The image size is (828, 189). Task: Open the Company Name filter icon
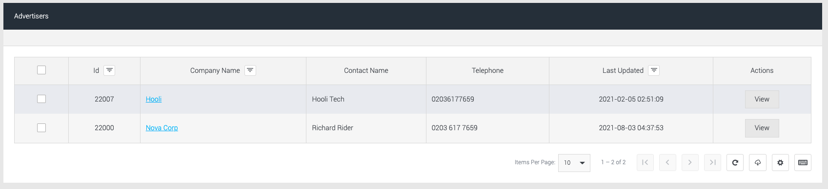pos(250,70)
